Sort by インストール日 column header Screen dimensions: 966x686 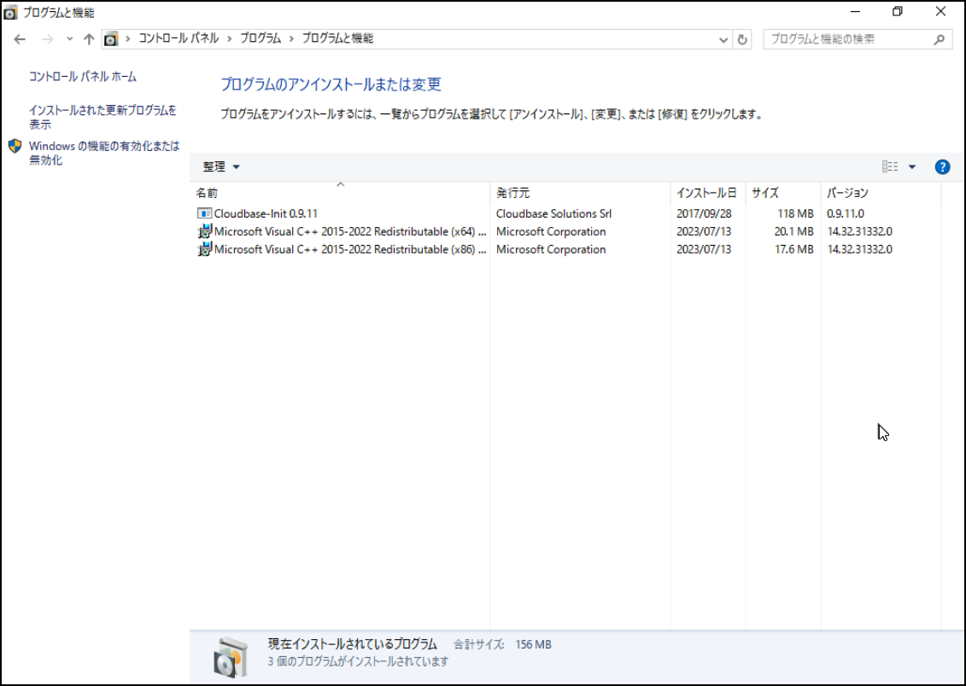[x=708, y=193]
